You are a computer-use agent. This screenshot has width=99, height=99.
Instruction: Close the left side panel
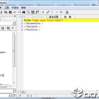tap(15, 16)
